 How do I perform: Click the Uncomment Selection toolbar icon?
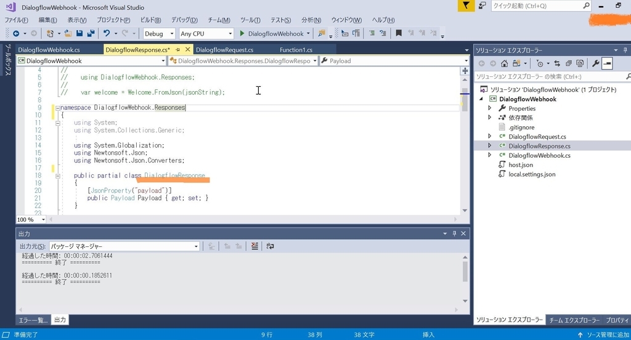point(383,33)
